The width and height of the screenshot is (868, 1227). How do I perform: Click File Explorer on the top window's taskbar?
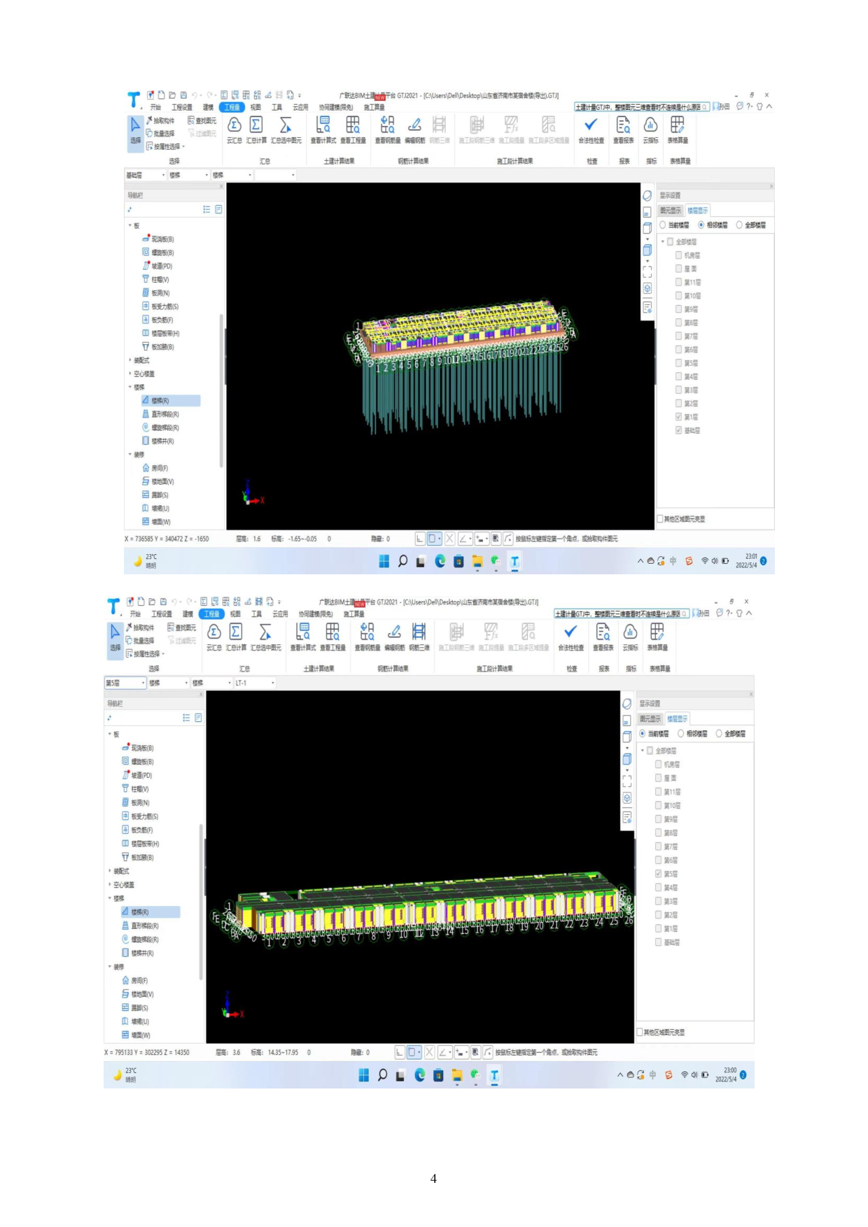coord(477,561)
